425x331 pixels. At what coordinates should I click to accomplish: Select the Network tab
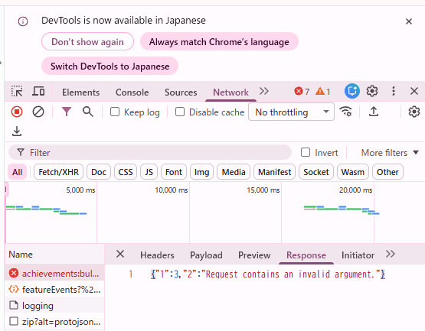coord(230,92)
